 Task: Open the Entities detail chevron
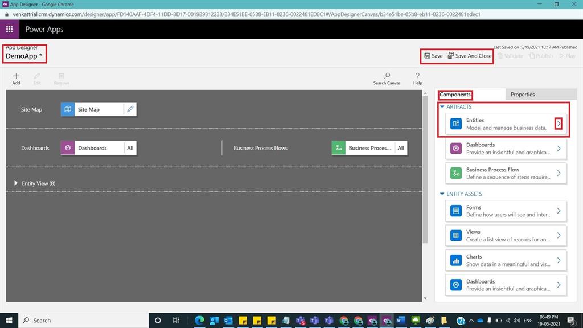click(x=559, y=123)
